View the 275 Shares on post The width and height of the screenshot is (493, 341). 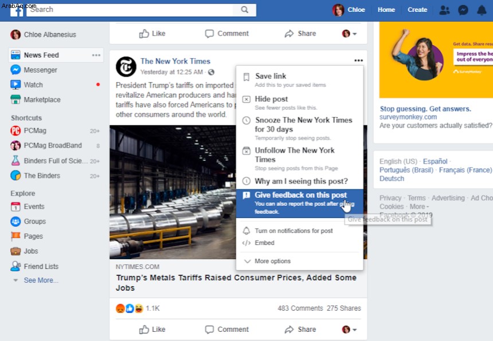[x=343, y=308]
